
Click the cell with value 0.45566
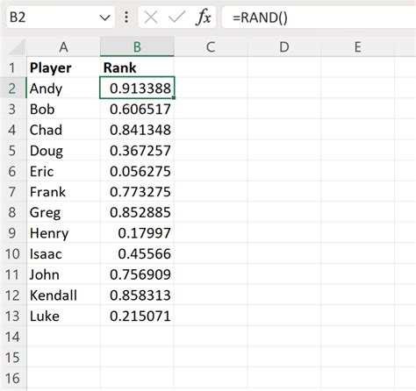tap(137, 254)
